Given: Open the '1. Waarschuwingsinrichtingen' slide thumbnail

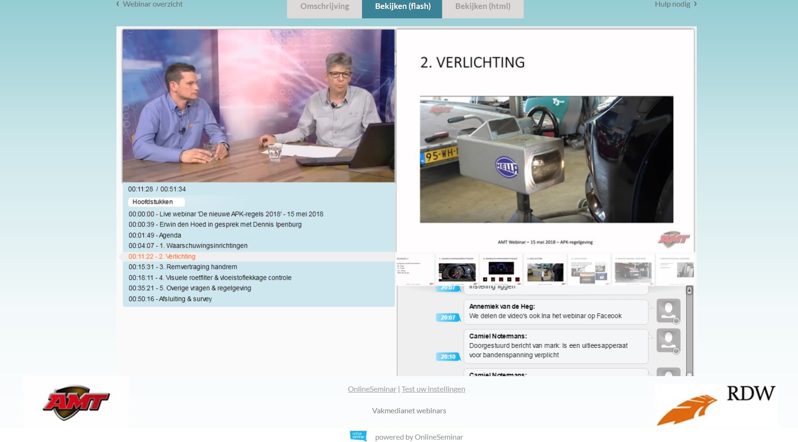Looking at the screenshot, I should [x=457, y=269].
